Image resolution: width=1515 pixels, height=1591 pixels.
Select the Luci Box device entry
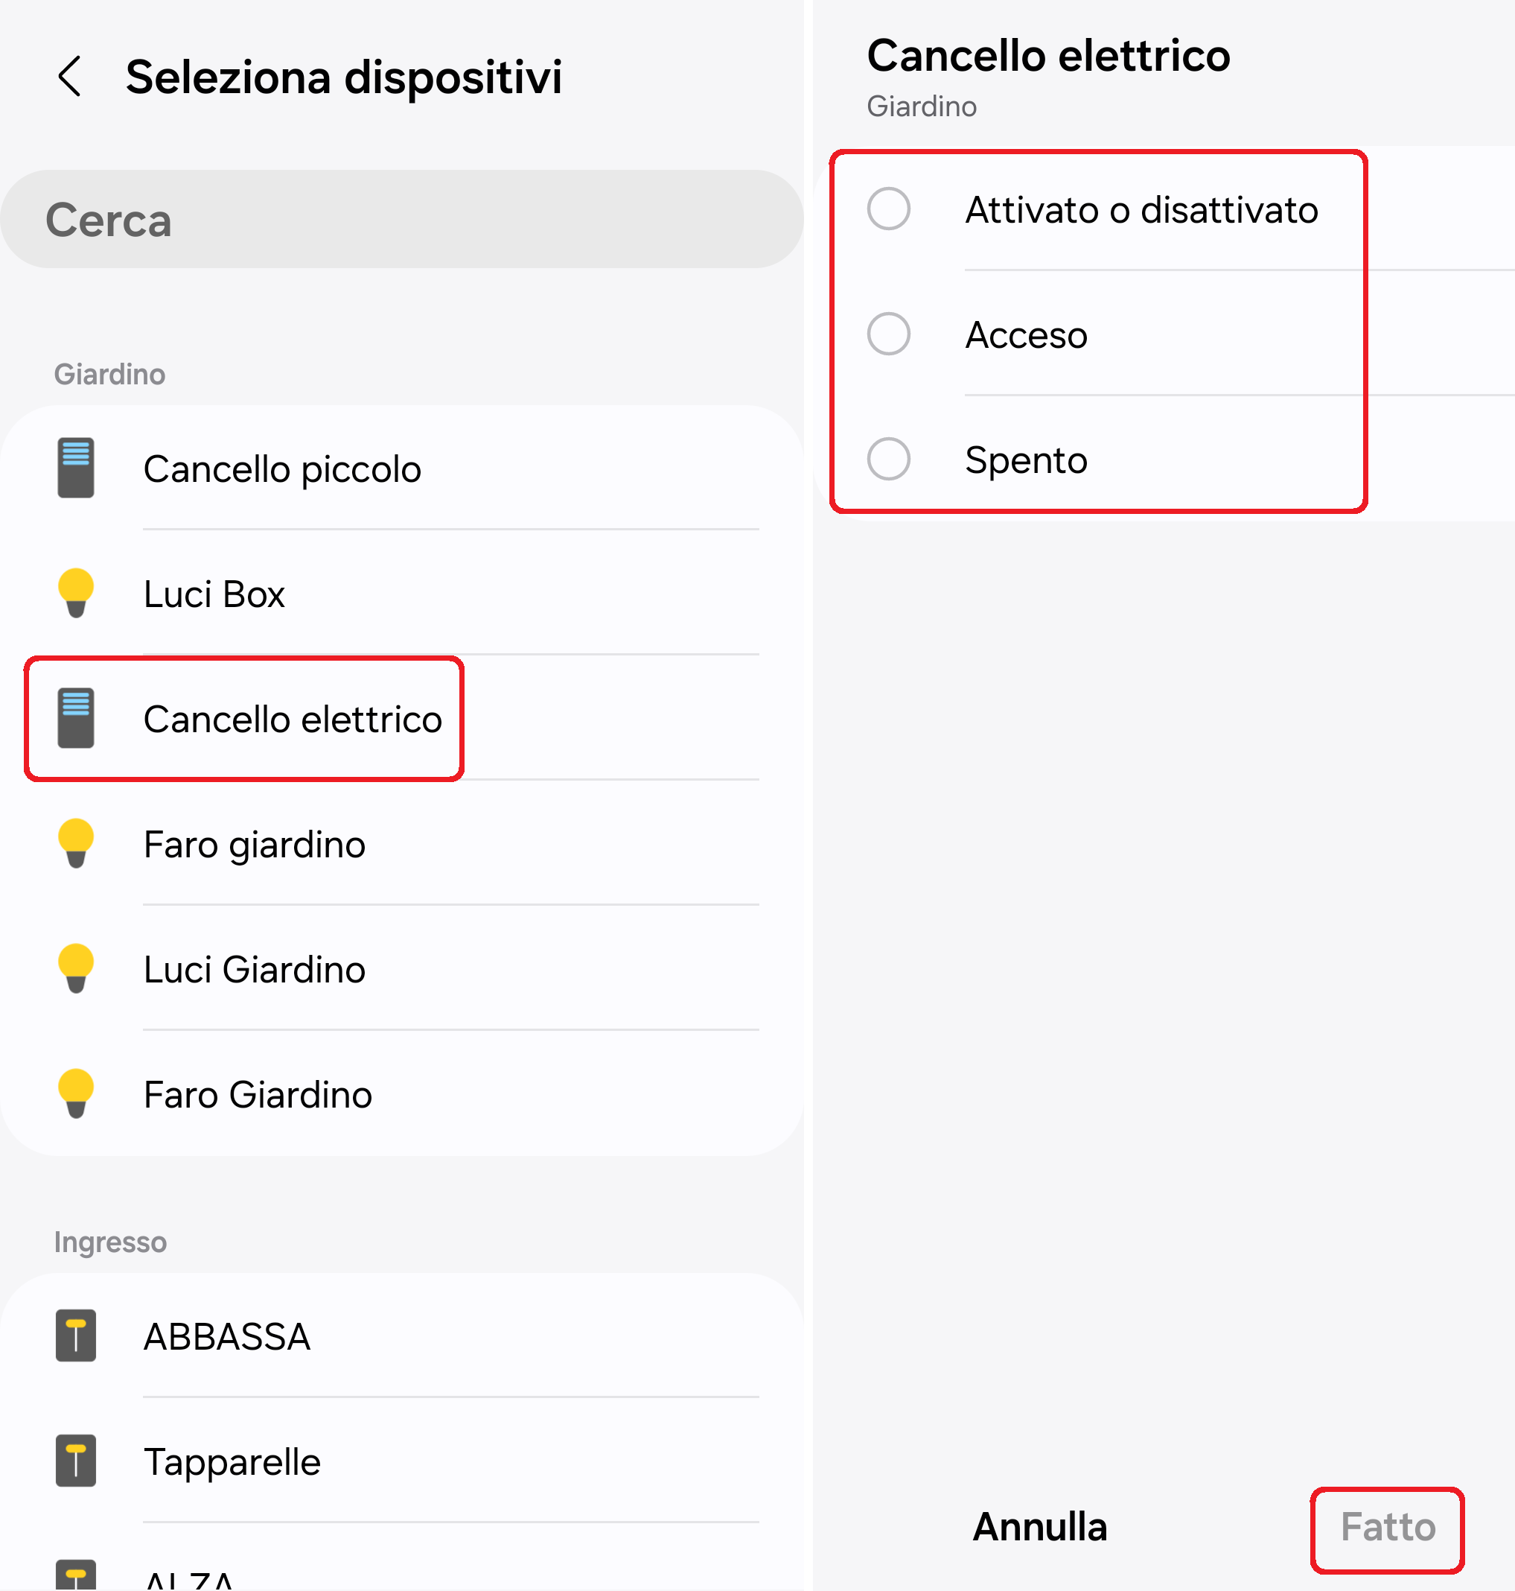[214, 594]
